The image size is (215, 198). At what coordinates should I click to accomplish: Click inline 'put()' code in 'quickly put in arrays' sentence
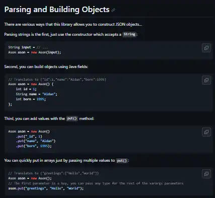tap(122, 161)
